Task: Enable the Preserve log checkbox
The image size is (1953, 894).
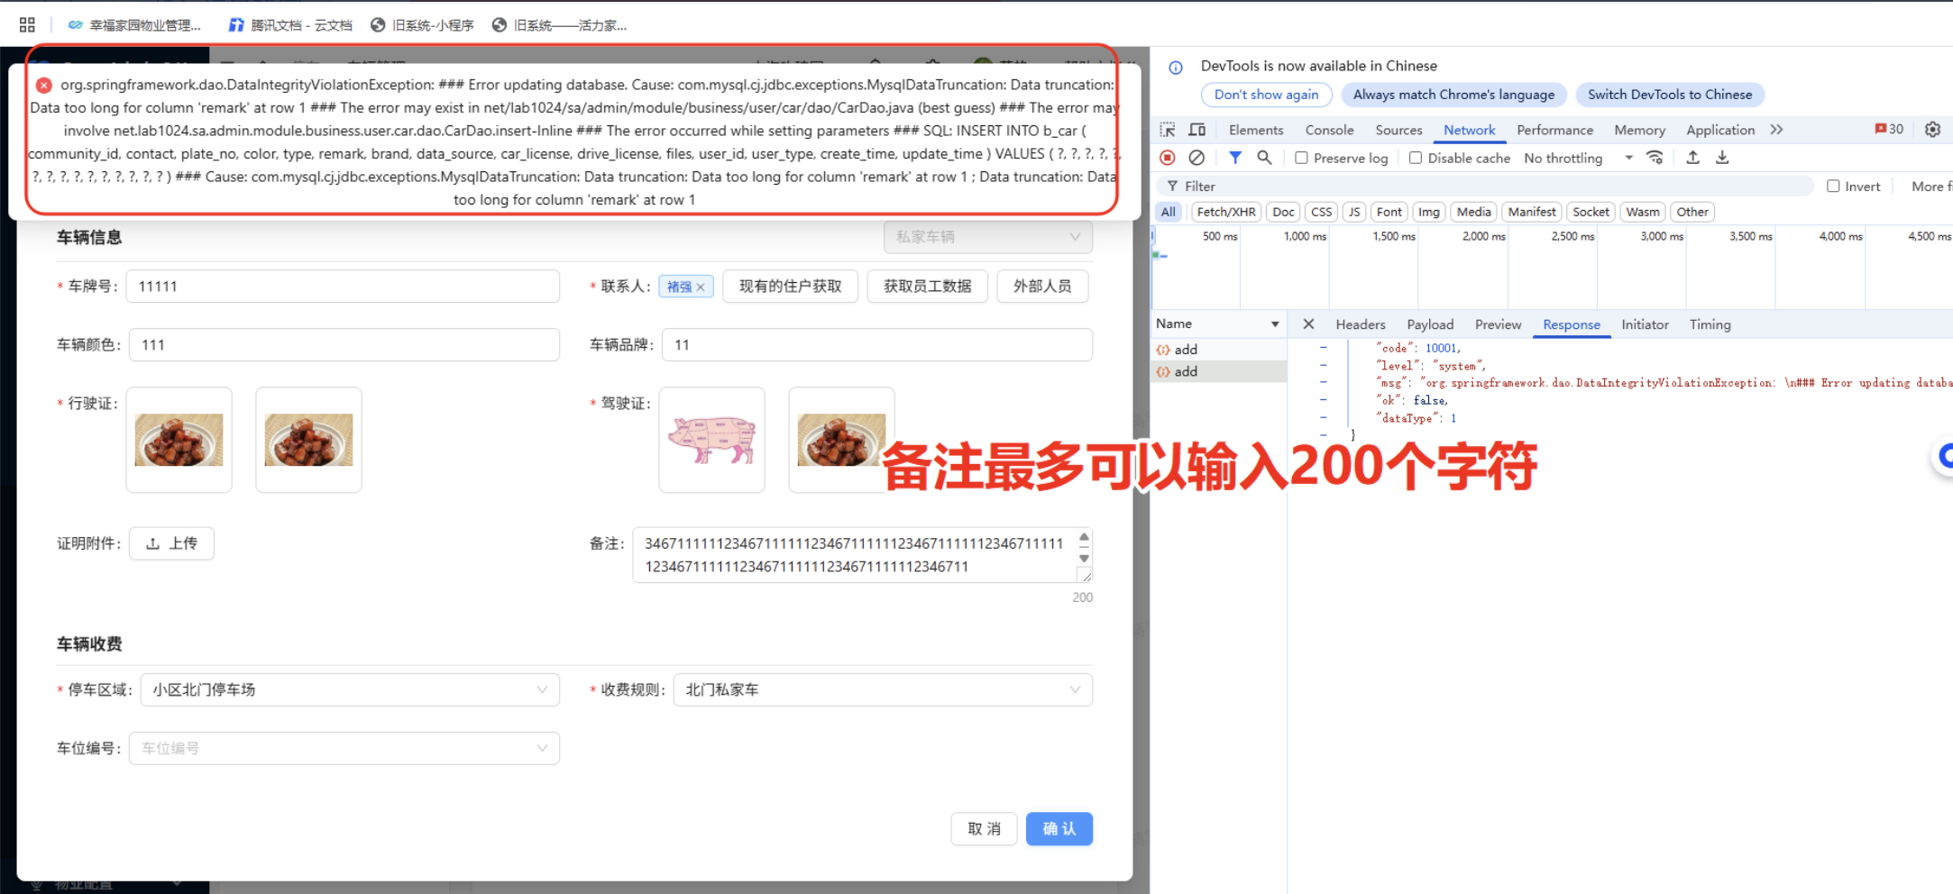Action: tap(1300, 158)
